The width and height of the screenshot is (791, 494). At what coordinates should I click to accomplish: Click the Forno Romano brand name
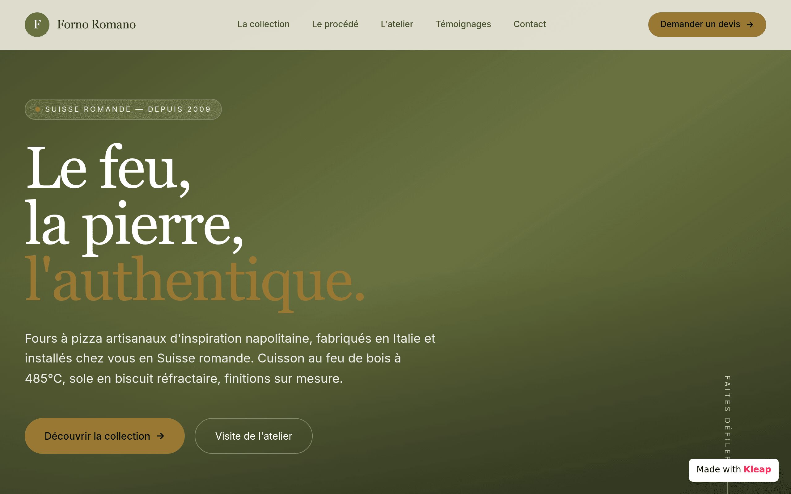click(96, 24)
